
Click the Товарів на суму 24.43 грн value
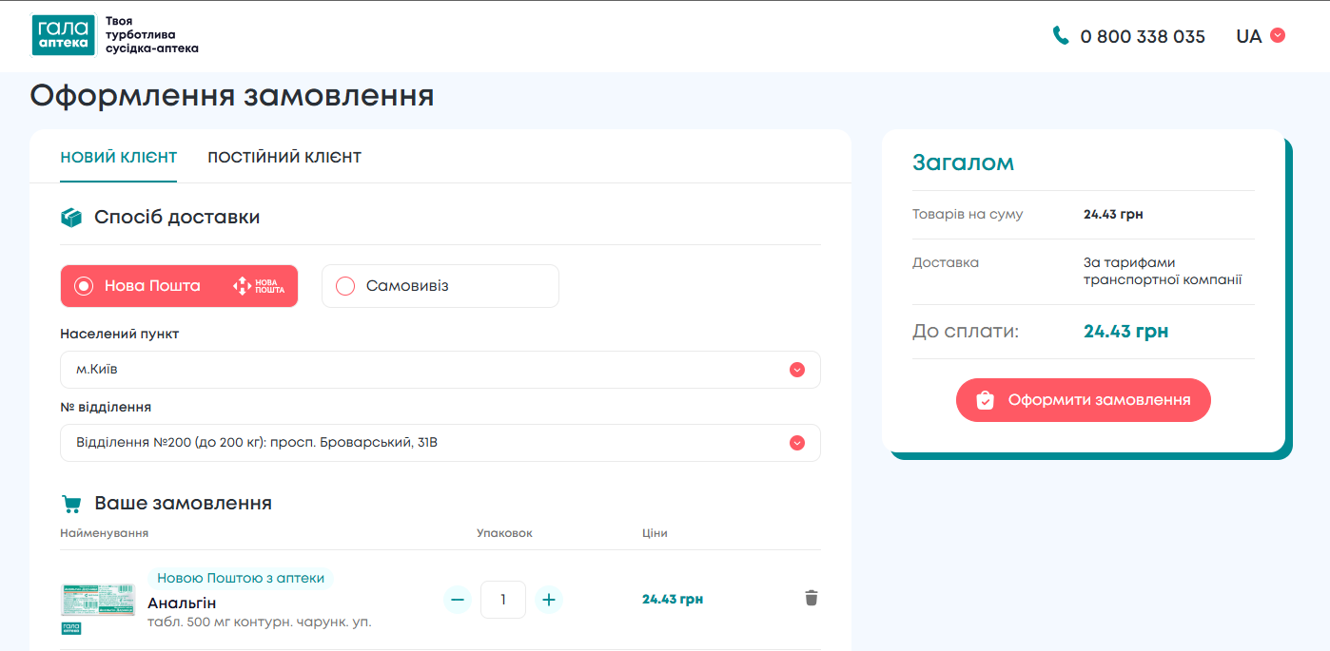1113,215
